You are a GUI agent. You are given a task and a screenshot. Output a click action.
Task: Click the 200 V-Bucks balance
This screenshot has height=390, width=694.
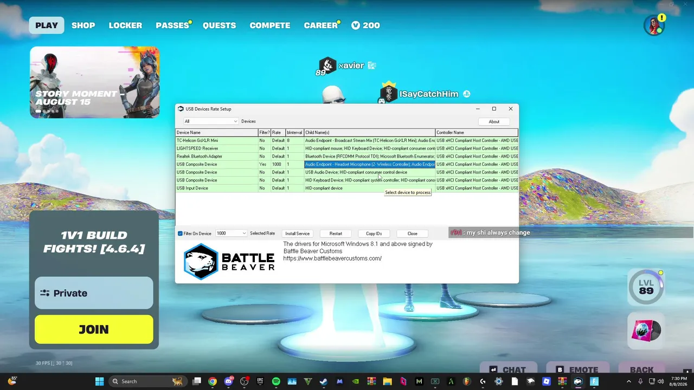(365, 25)
